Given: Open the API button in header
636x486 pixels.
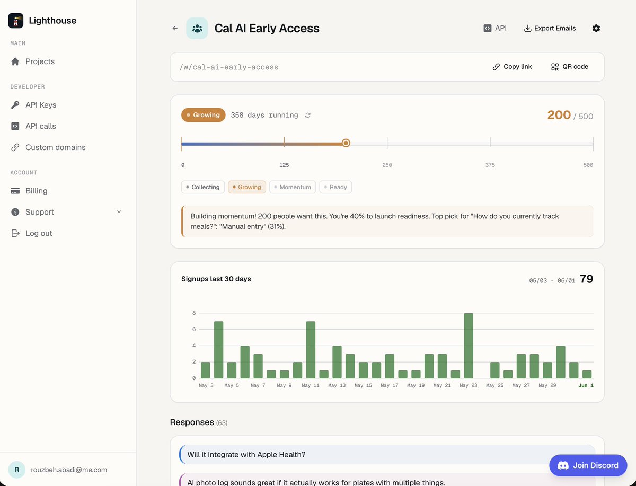Looking at the screenshot, I should click(x=495, y=28).
